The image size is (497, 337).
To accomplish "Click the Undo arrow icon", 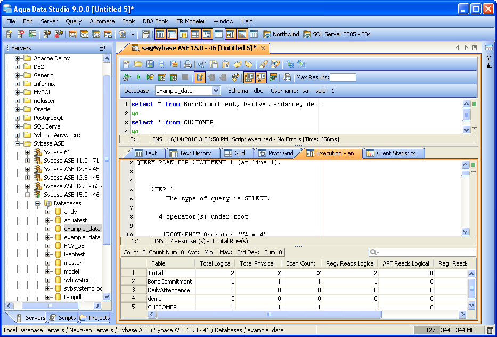I will [238, 65].
